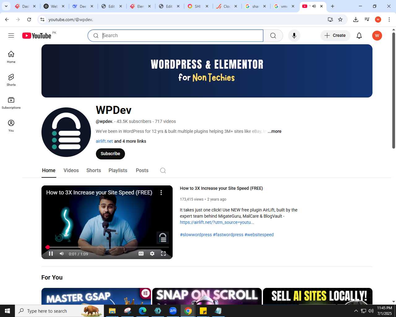The width and height of the screenshot is (396, 317).
Task: Switch to the Posts tab
Action: 142,171
